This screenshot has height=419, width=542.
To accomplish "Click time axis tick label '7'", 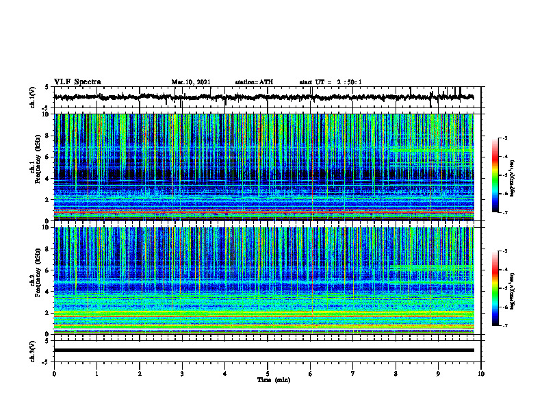I will tap(353, 374).
